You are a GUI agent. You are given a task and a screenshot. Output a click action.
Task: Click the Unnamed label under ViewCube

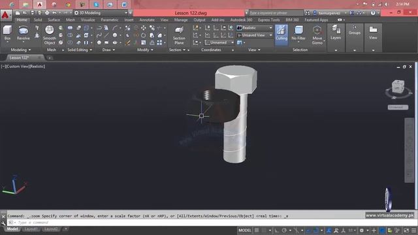click(398, 107)
